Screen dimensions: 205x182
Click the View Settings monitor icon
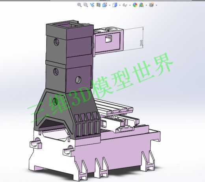click(x=151, y=5)
